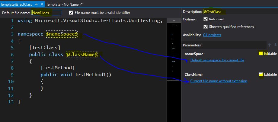
Task: Disable Shorten qualified references
Action: pos(206,27)
